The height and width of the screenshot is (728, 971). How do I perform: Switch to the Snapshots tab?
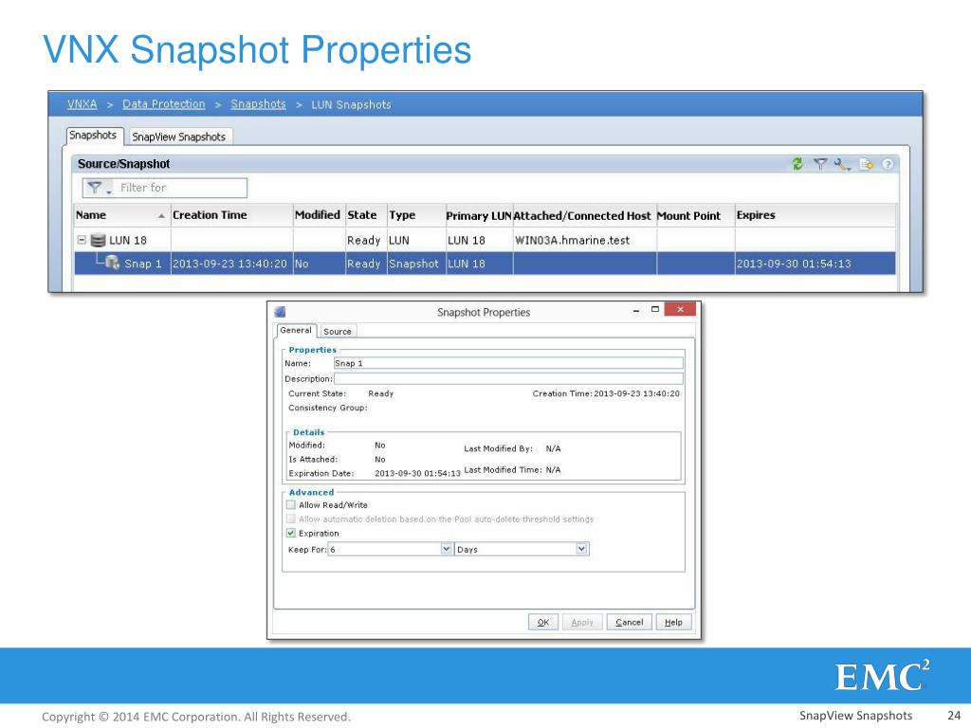pos(93,136)
